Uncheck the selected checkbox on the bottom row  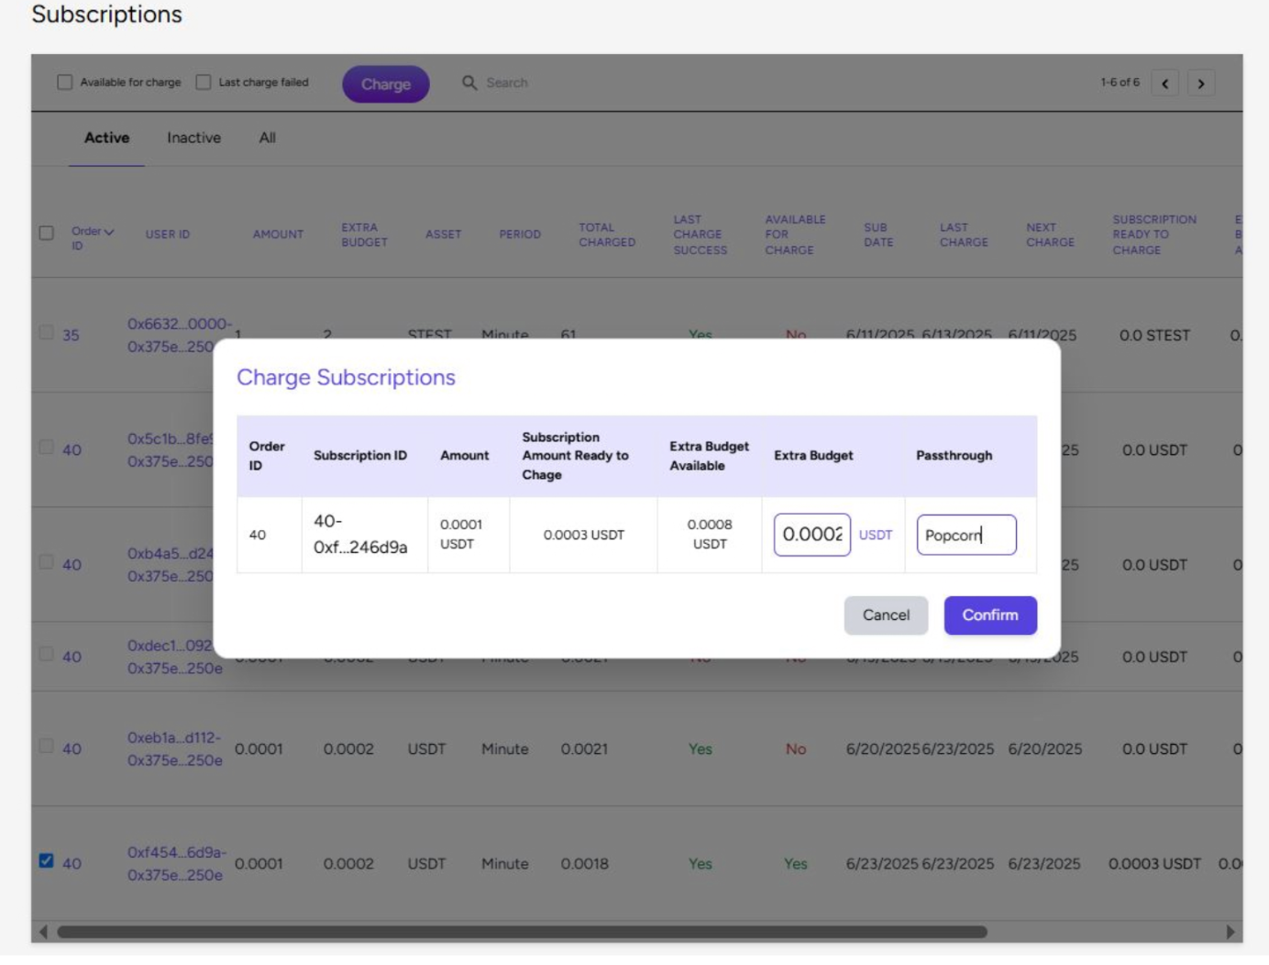47,863
